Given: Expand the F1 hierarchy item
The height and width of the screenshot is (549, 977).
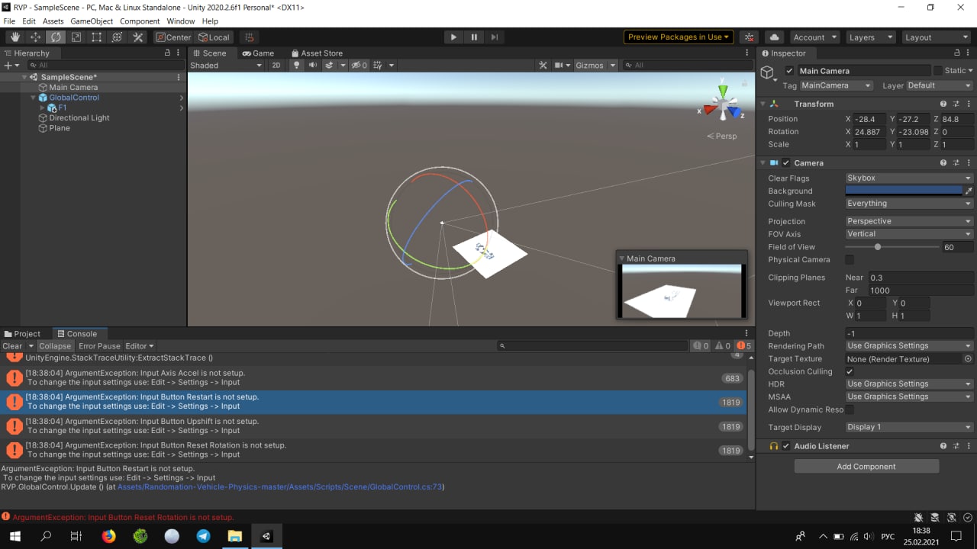Looking at the screenshot, I should click(43, 108).
